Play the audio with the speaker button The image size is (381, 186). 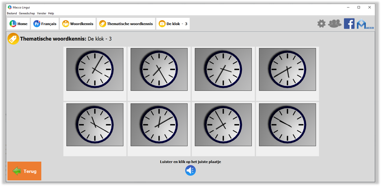pyautogui.click(x=190, y=170)
